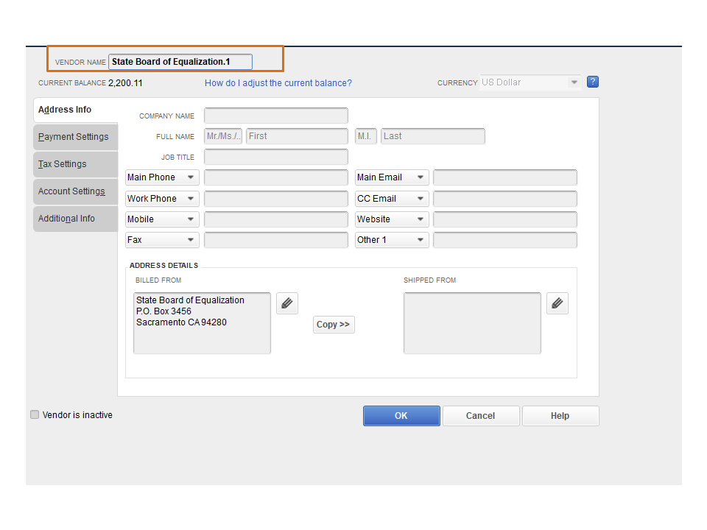Focus the Company Name field
The image size is (707, 530).
[276, 116]
